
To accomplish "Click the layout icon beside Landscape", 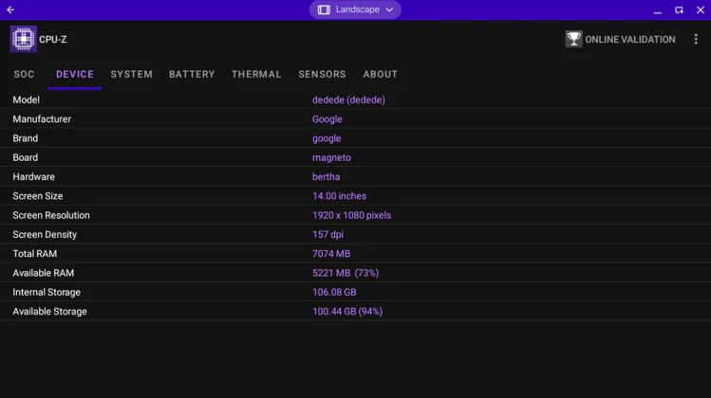I will tap(324, 9).
